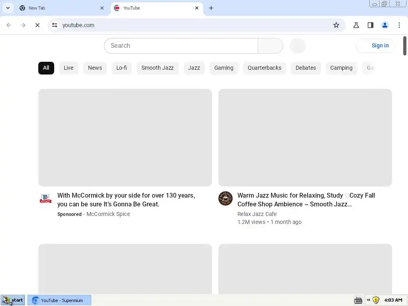Click the security shield tray icon
Screen dimensions: 408x306
tap(376, 300)
